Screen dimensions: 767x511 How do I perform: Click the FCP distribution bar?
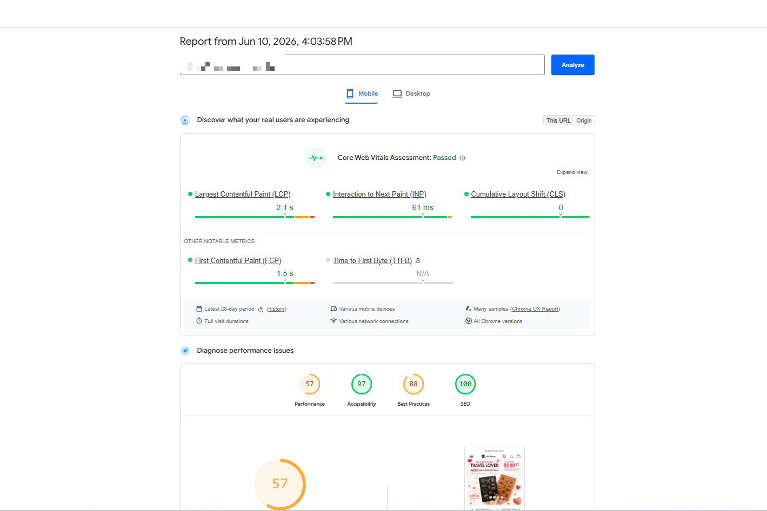pyautogui.click(x=255, y=283)
